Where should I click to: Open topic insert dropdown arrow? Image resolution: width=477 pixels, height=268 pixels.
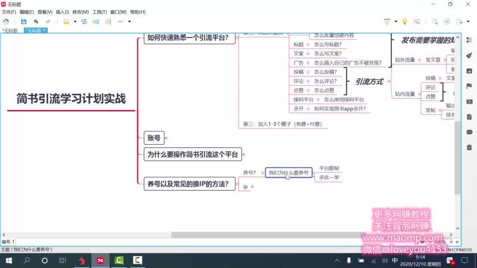coord(75,21)
